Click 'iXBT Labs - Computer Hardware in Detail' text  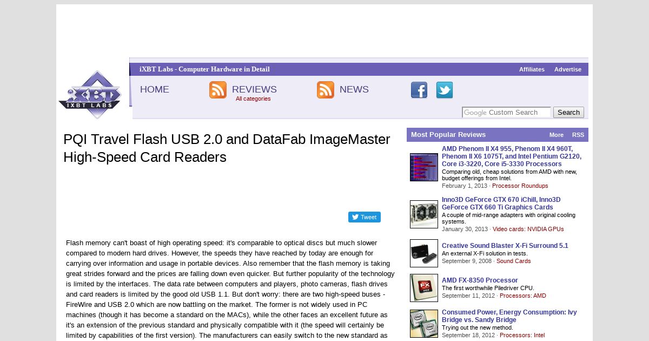(204, 69)
